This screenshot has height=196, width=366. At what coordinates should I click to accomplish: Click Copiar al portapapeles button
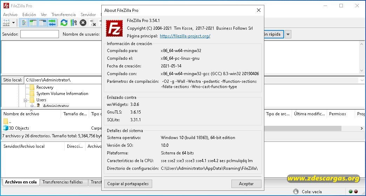(128, 184)
